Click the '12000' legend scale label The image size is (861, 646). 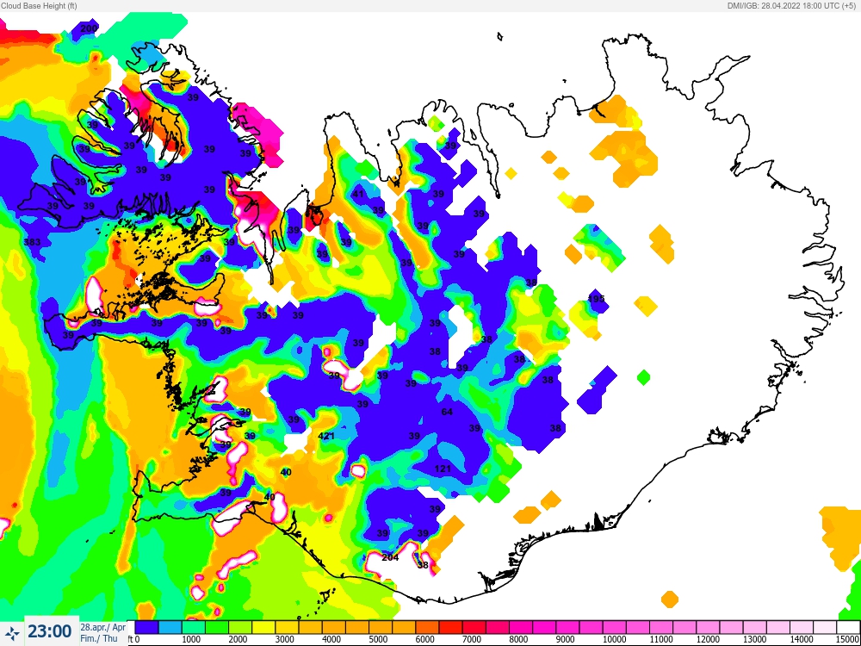[707, 639]
